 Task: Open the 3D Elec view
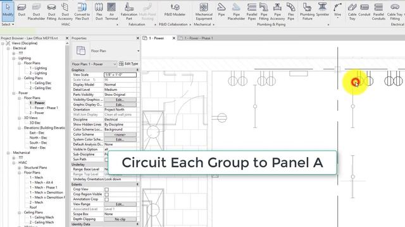coord(35,123)
